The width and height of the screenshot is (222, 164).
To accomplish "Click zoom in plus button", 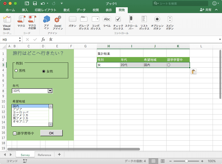I will 202,161.
